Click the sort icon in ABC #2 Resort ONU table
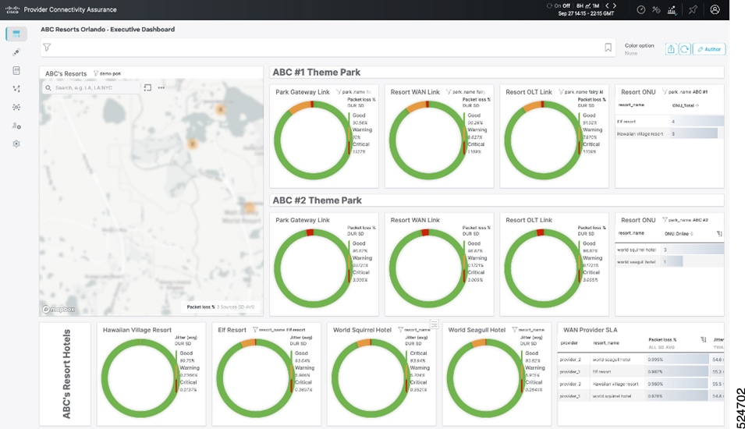The image size is (745, 429). pyautogui.click(x=719, y=233)
